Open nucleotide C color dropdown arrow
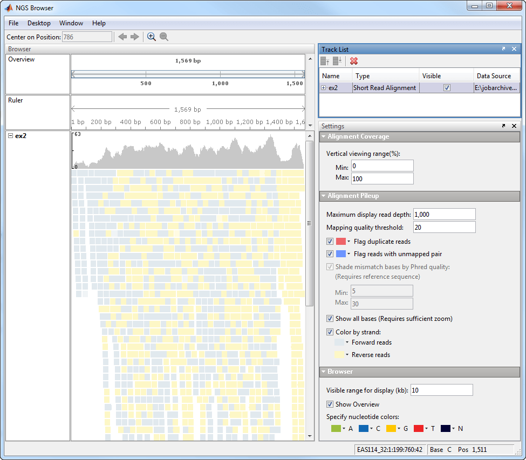 [x=371, y=429]
